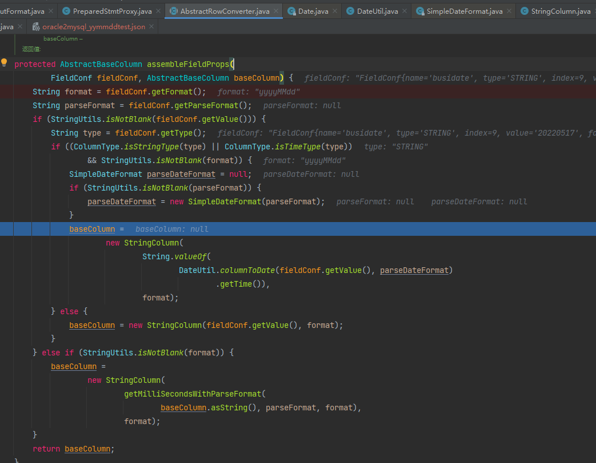Click the isTimeType method reference
Viewport: 596px width, 463px height.
click(x=298, y=147)
